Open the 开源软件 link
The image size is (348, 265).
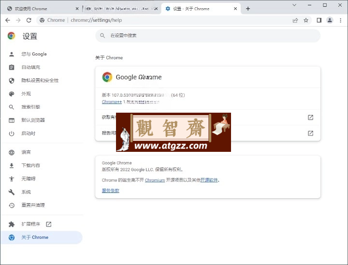209,180
